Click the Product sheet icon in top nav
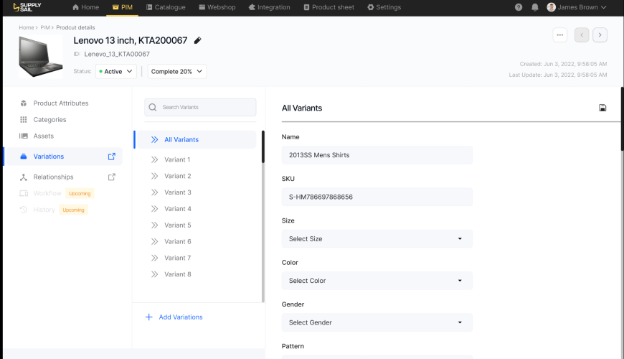Image resolution: width=624 pixels, height=359 pixels. pyautogui.click(x=306, y=7)
